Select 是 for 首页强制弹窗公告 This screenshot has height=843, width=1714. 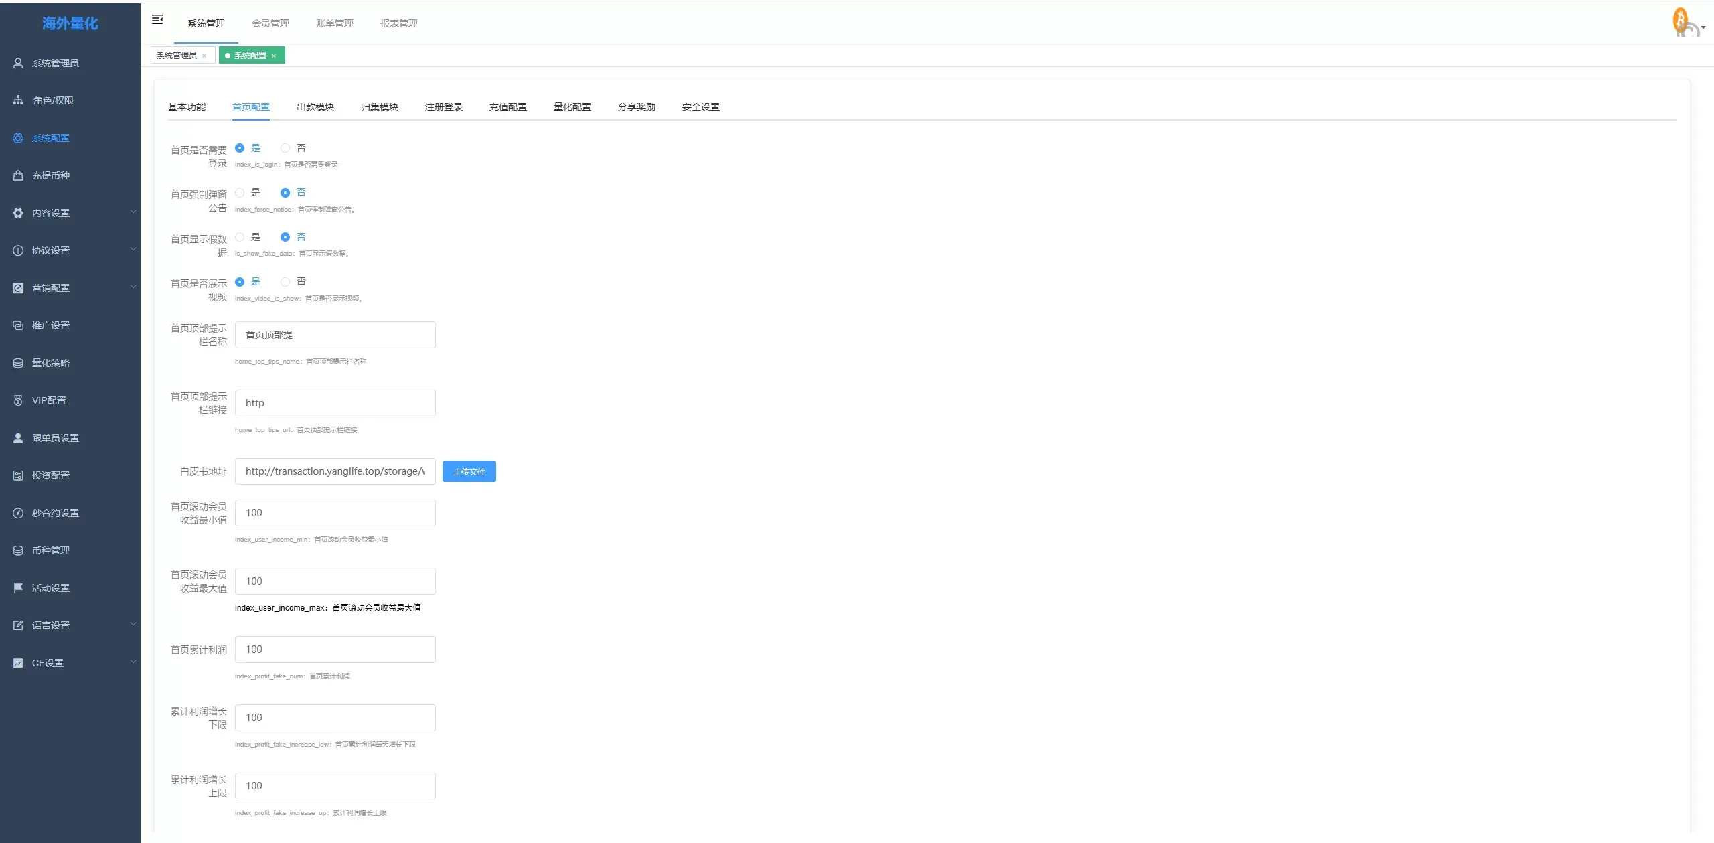click(240, 193)
